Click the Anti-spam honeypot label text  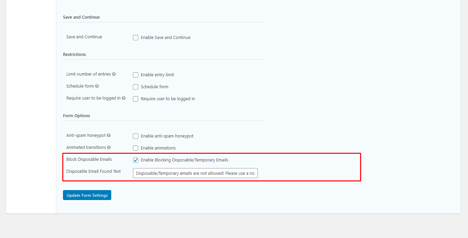(86, 135)
